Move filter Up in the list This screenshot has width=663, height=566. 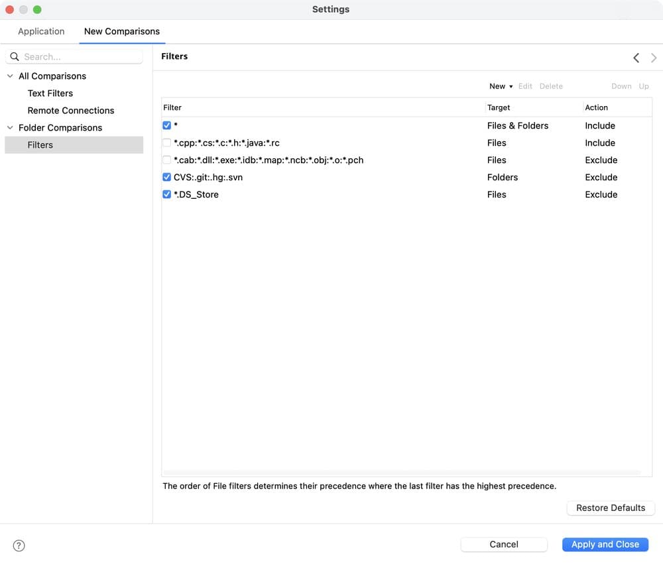644,86
